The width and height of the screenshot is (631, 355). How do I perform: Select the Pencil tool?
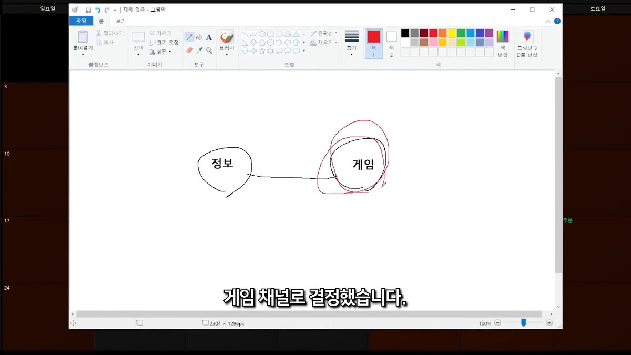point(189,37)
